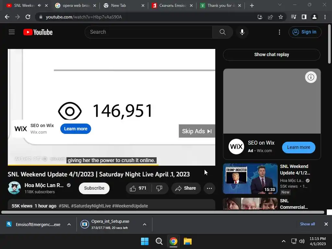Viewport: 332px width, 249px height.
Task: Open Chrome profile icon
Action: 314,17
